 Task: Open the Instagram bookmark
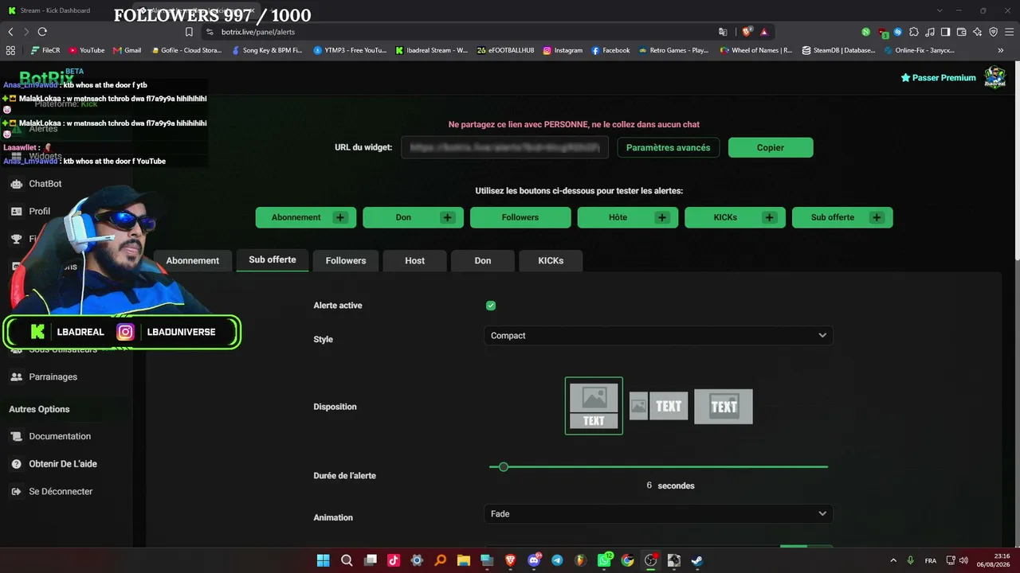(563, 50)
